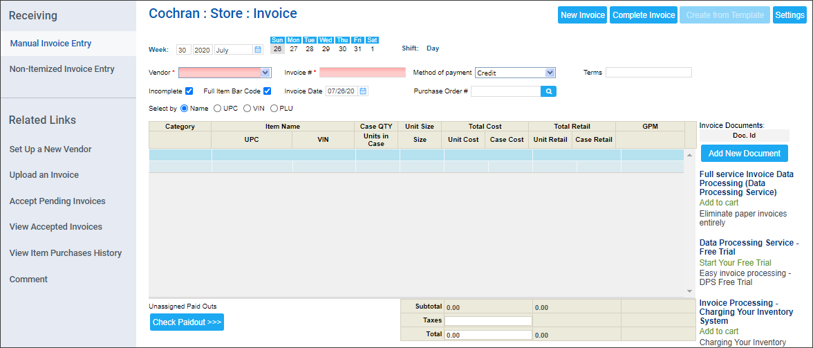Click the Item Name column header
Image resolution: width=813 pixels, height=348 pixels.
[283, 126]
